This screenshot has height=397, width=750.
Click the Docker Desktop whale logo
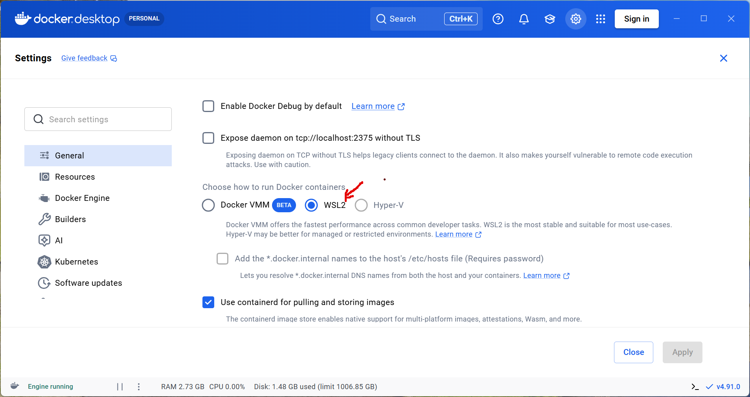23,18
